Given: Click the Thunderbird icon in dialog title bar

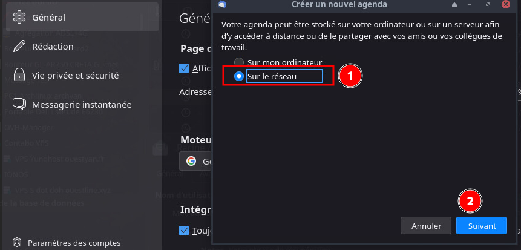Looking at the screenshot, I should (x=223, y=5).
